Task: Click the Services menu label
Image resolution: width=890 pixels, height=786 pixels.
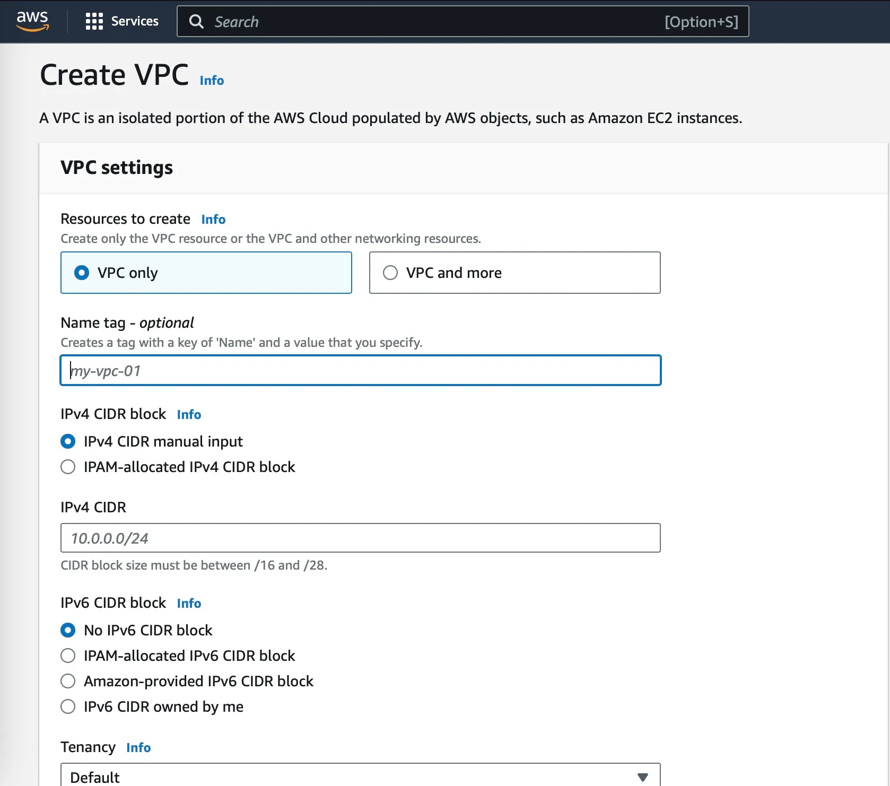Action: 135,21
